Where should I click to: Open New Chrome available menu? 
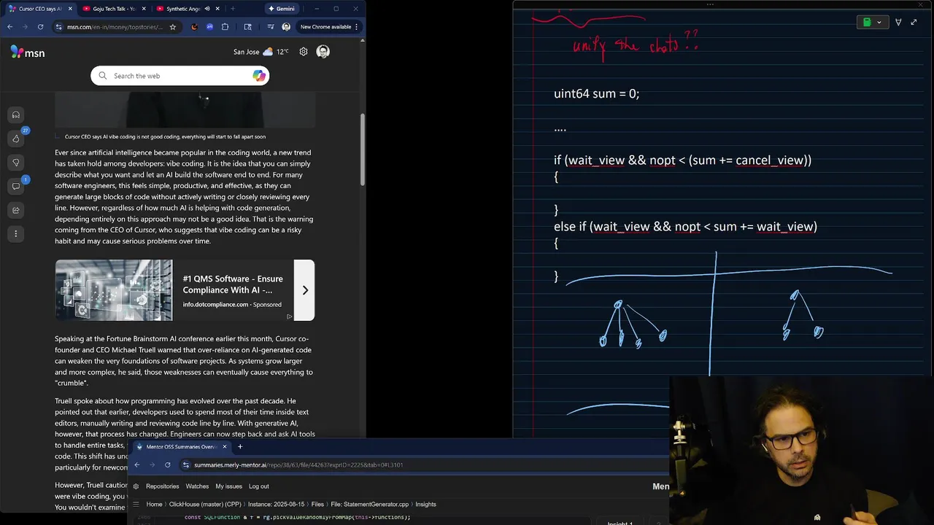330,27
